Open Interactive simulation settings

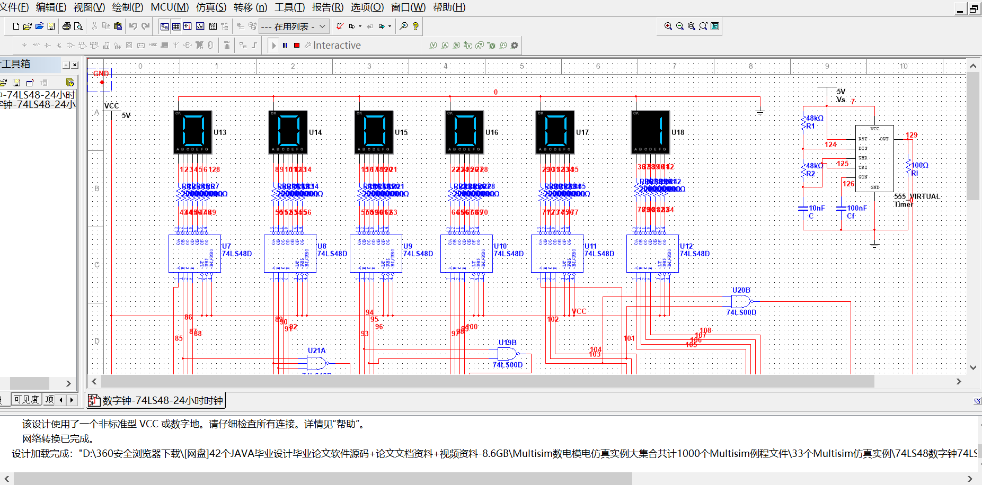pyautogui.click(x=333, y=46)
